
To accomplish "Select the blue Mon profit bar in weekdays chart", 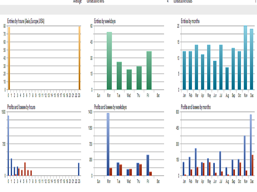I will pos(108,144).
